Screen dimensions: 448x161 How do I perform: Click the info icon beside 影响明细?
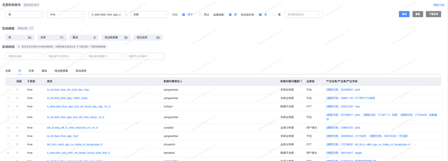click(x=19, y=46)
